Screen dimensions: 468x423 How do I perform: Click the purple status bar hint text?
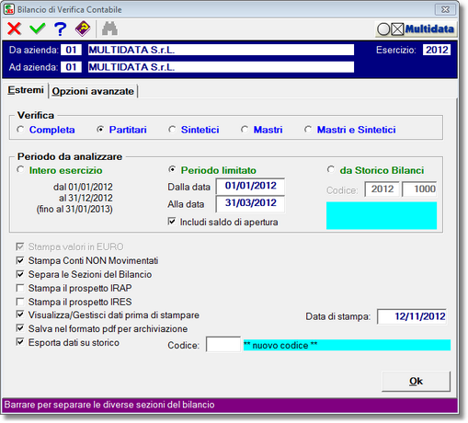(x=109, y=405)
